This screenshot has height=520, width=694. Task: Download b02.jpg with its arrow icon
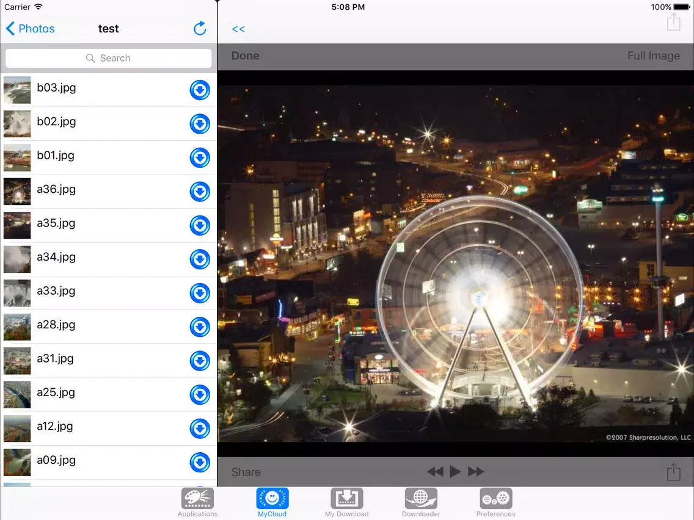click(200, 124)
